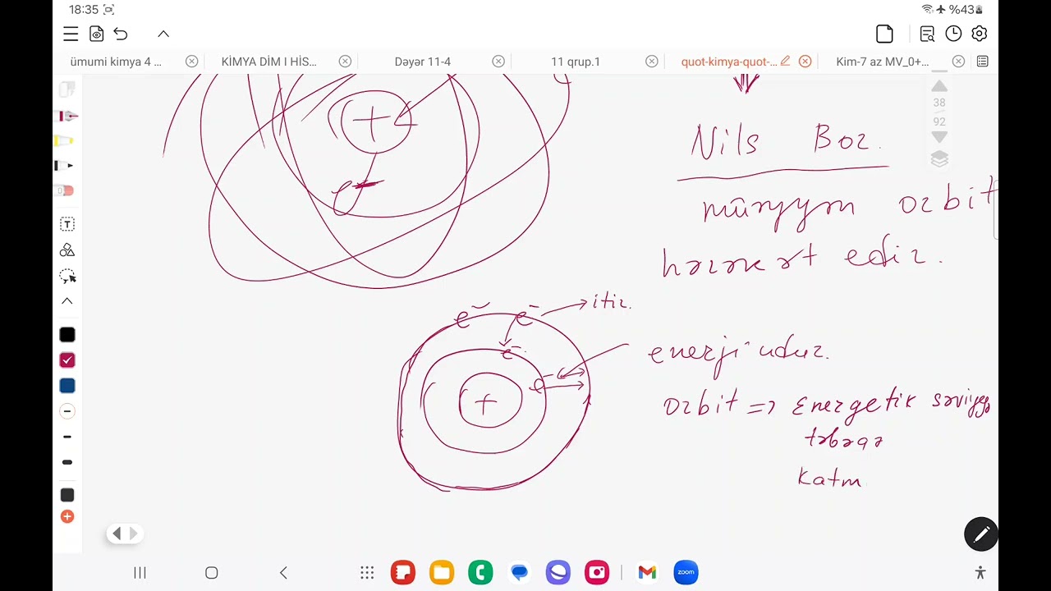Pick the black color swatch
The width and height of the screenshot is (1051, 591).
click(x=67, y=335)
